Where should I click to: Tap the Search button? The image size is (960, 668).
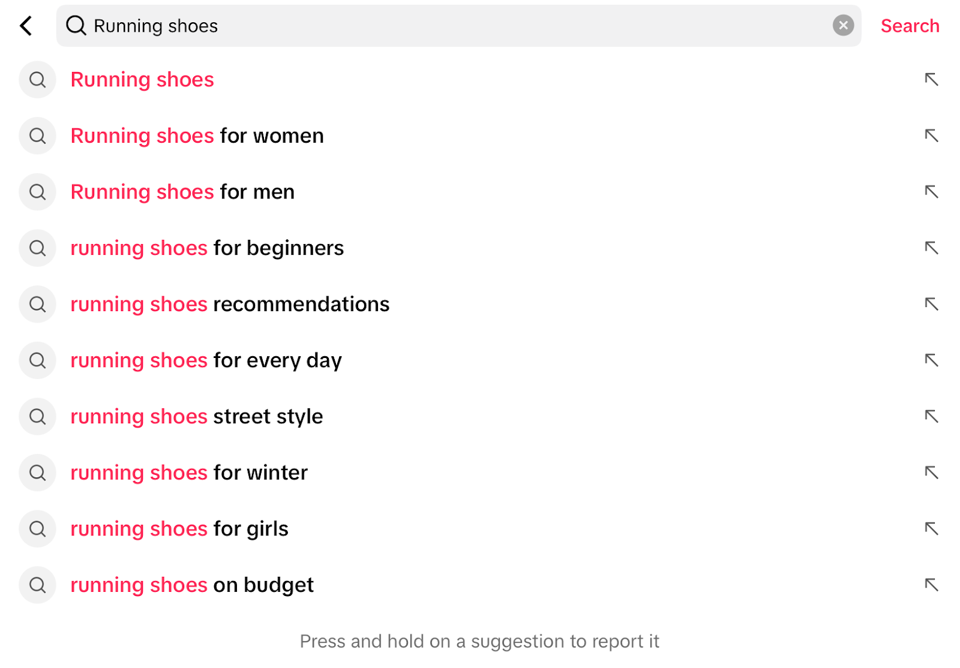click(x=910, y=26)
